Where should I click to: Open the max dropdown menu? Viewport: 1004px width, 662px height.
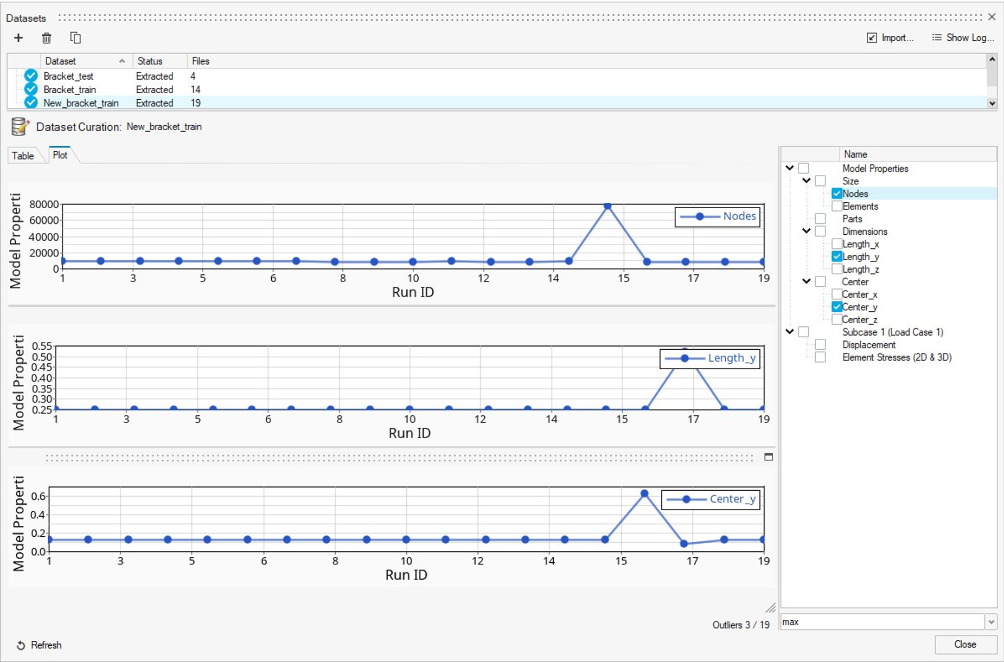point(991,622)
